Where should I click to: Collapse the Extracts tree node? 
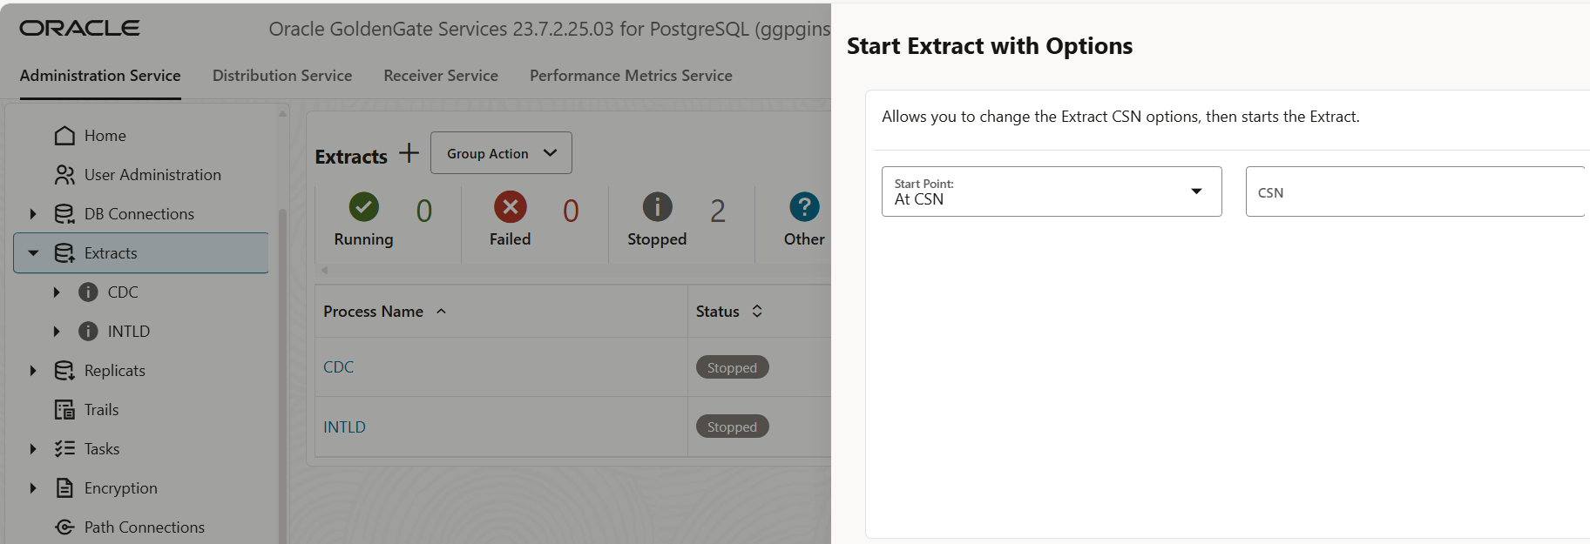tap(33, 253)
